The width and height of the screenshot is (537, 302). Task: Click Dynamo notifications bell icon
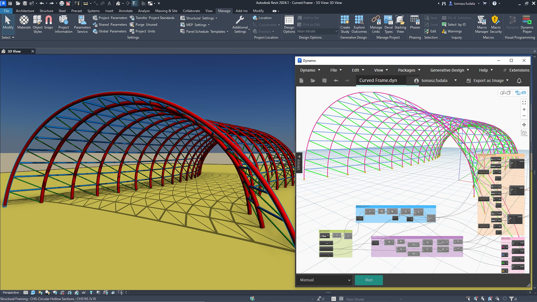519,81
